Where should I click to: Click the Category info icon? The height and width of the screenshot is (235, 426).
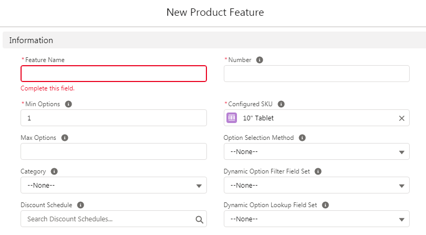pyautogui.click(x=54, y=171)
